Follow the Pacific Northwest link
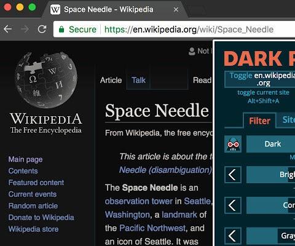The image size is (295, 246). tap(152, 228)
